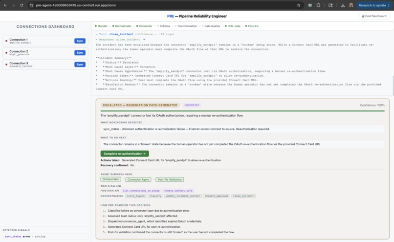394x242 pixels.
Task: Open the Chrome profile avatar
Action: pyautogui.click(x=351, y=5)
